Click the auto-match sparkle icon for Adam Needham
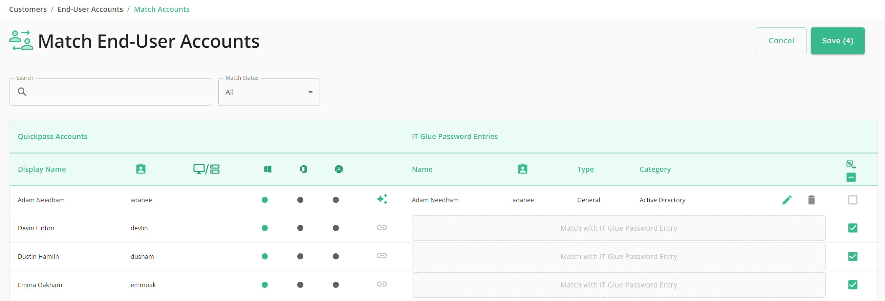The width and height of the screenshot is (885, 301). pos(382,199)
